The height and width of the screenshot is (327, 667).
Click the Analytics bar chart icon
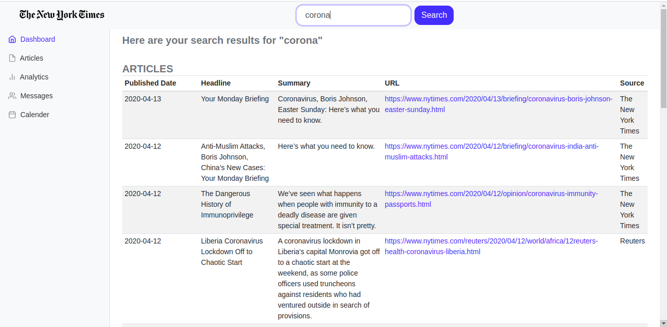(12, 77)
